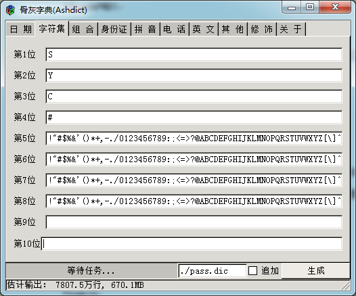Switch to the 日期 tab

(x=21, y=29)
